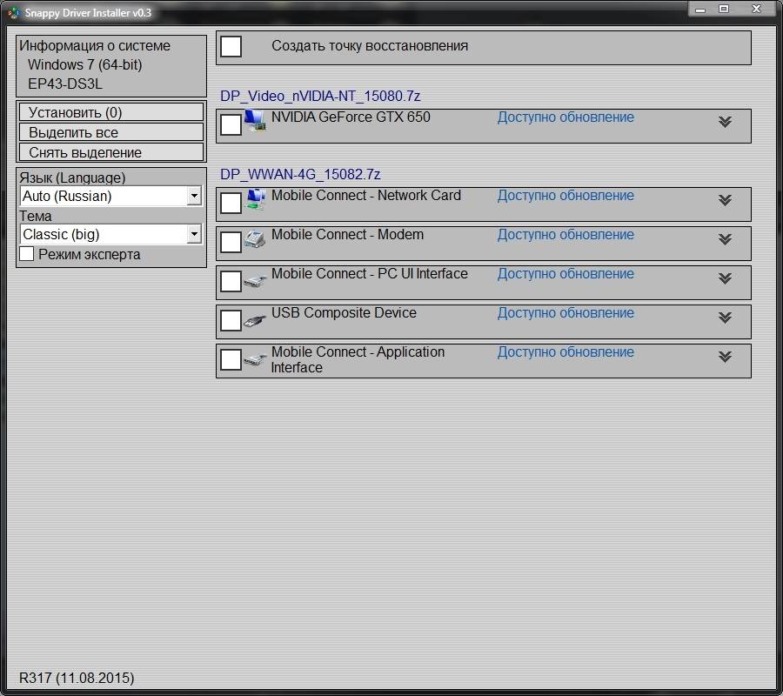Click 'Доступно обновление' for Mobile Connect - Modem
Image resolution: width=783 pixels, height=696 pixels.
(x=565, y=234)
